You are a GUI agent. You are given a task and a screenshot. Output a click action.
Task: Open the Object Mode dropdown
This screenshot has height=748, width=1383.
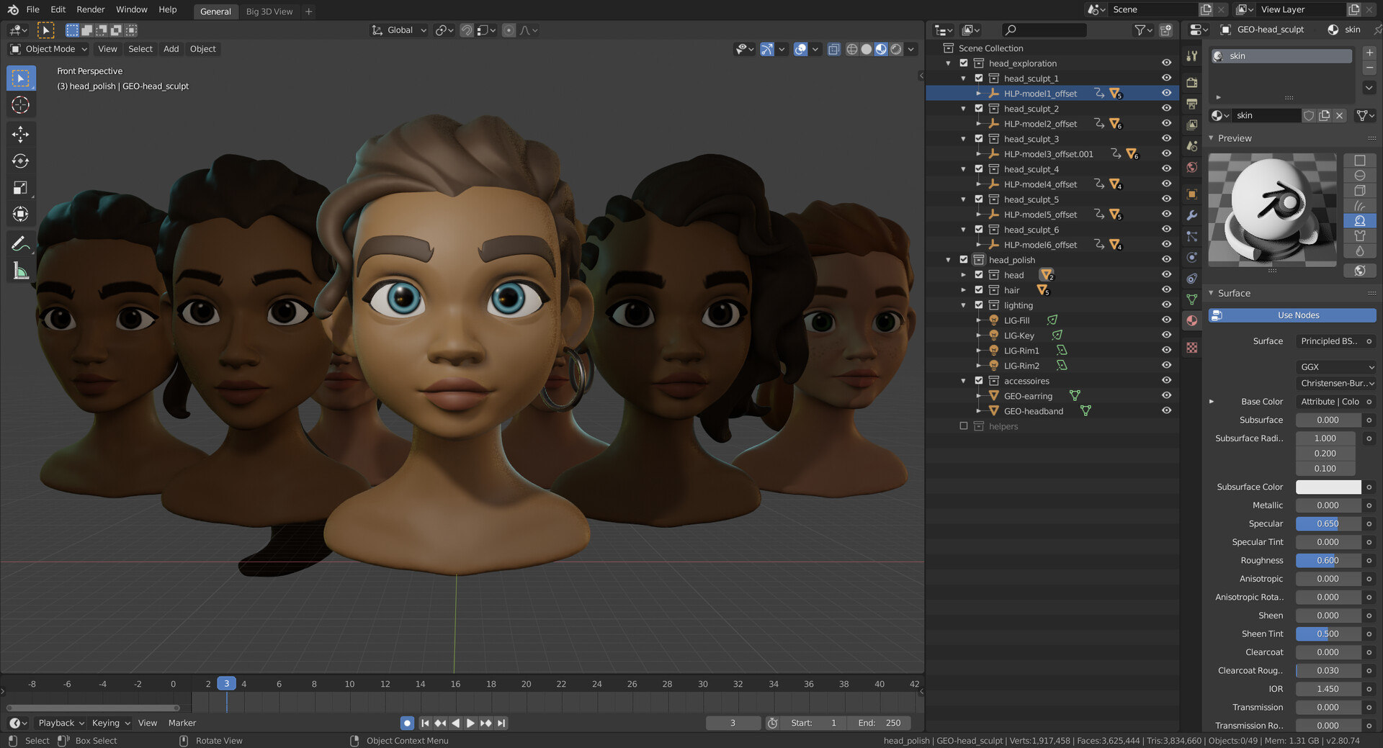(49, 49)
